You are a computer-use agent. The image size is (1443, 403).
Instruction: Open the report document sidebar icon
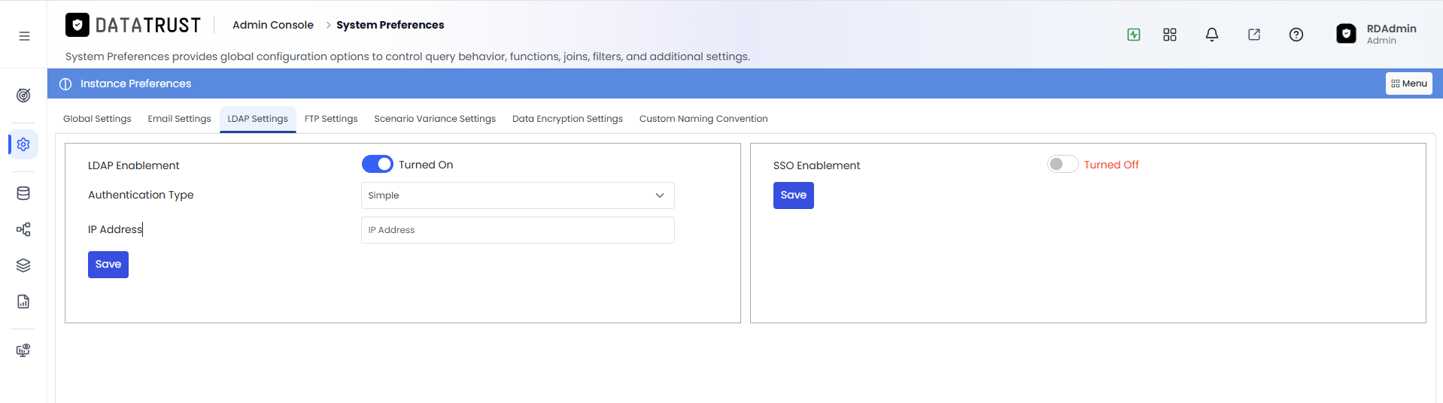click(23, 301)
